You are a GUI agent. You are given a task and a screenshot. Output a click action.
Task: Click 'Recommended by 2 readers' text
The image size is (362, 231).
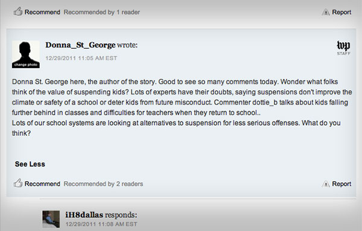tap(103, 184)
